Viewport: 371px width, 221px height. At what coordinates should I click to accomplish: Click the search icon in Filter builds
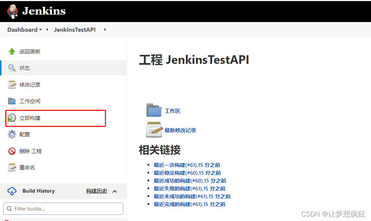(9, 209)
